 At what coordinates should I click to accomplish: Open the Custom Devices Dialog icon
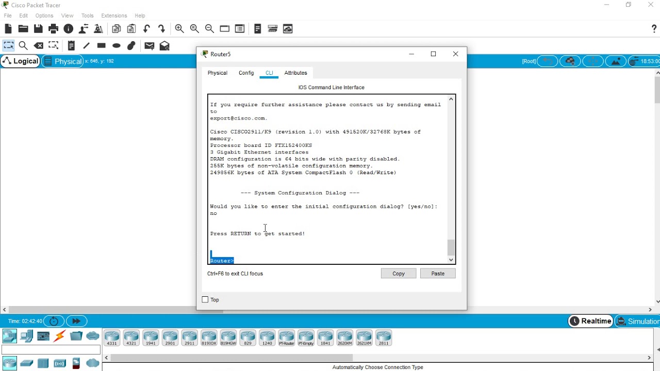point(273,29)
